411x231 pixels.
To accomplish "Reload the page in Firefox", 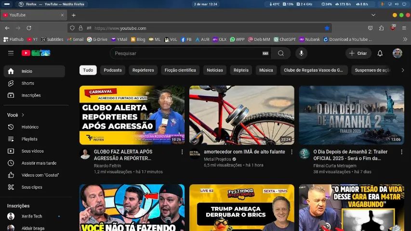I will (29, 28).
